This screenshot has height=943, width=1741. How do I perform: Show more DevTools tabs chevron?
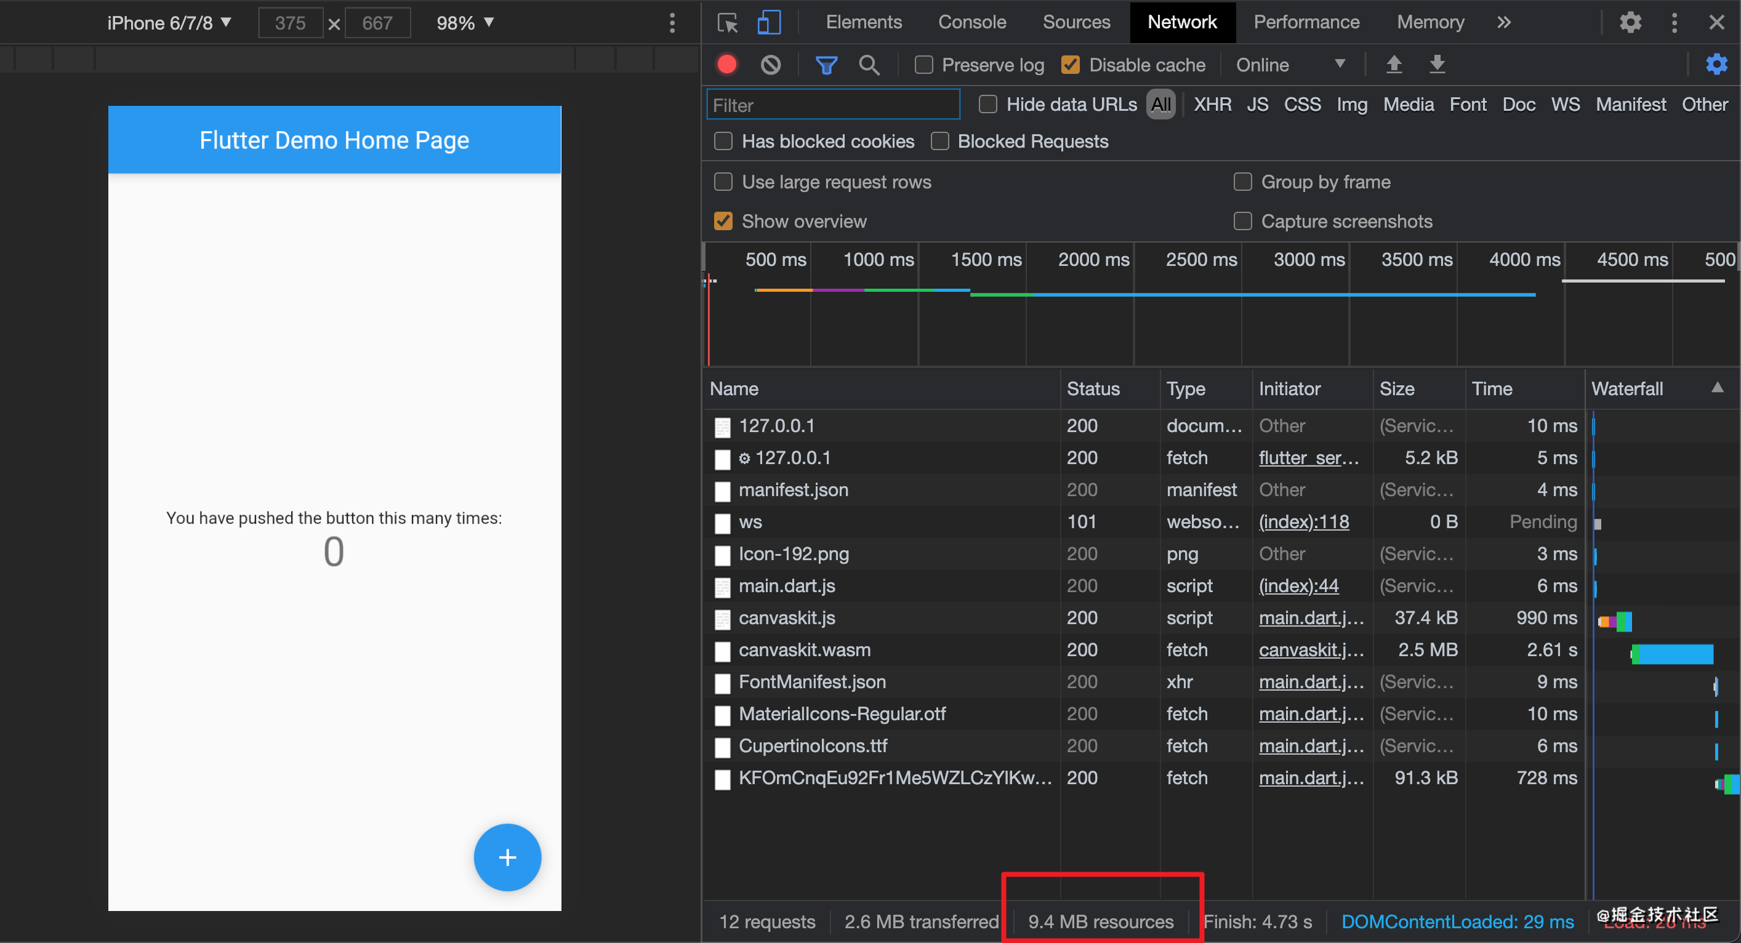coord(1503,22)
